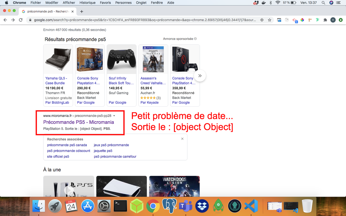Reload the Google results page
The width and height of the screenshot is (346, 216).
point(21,20)
